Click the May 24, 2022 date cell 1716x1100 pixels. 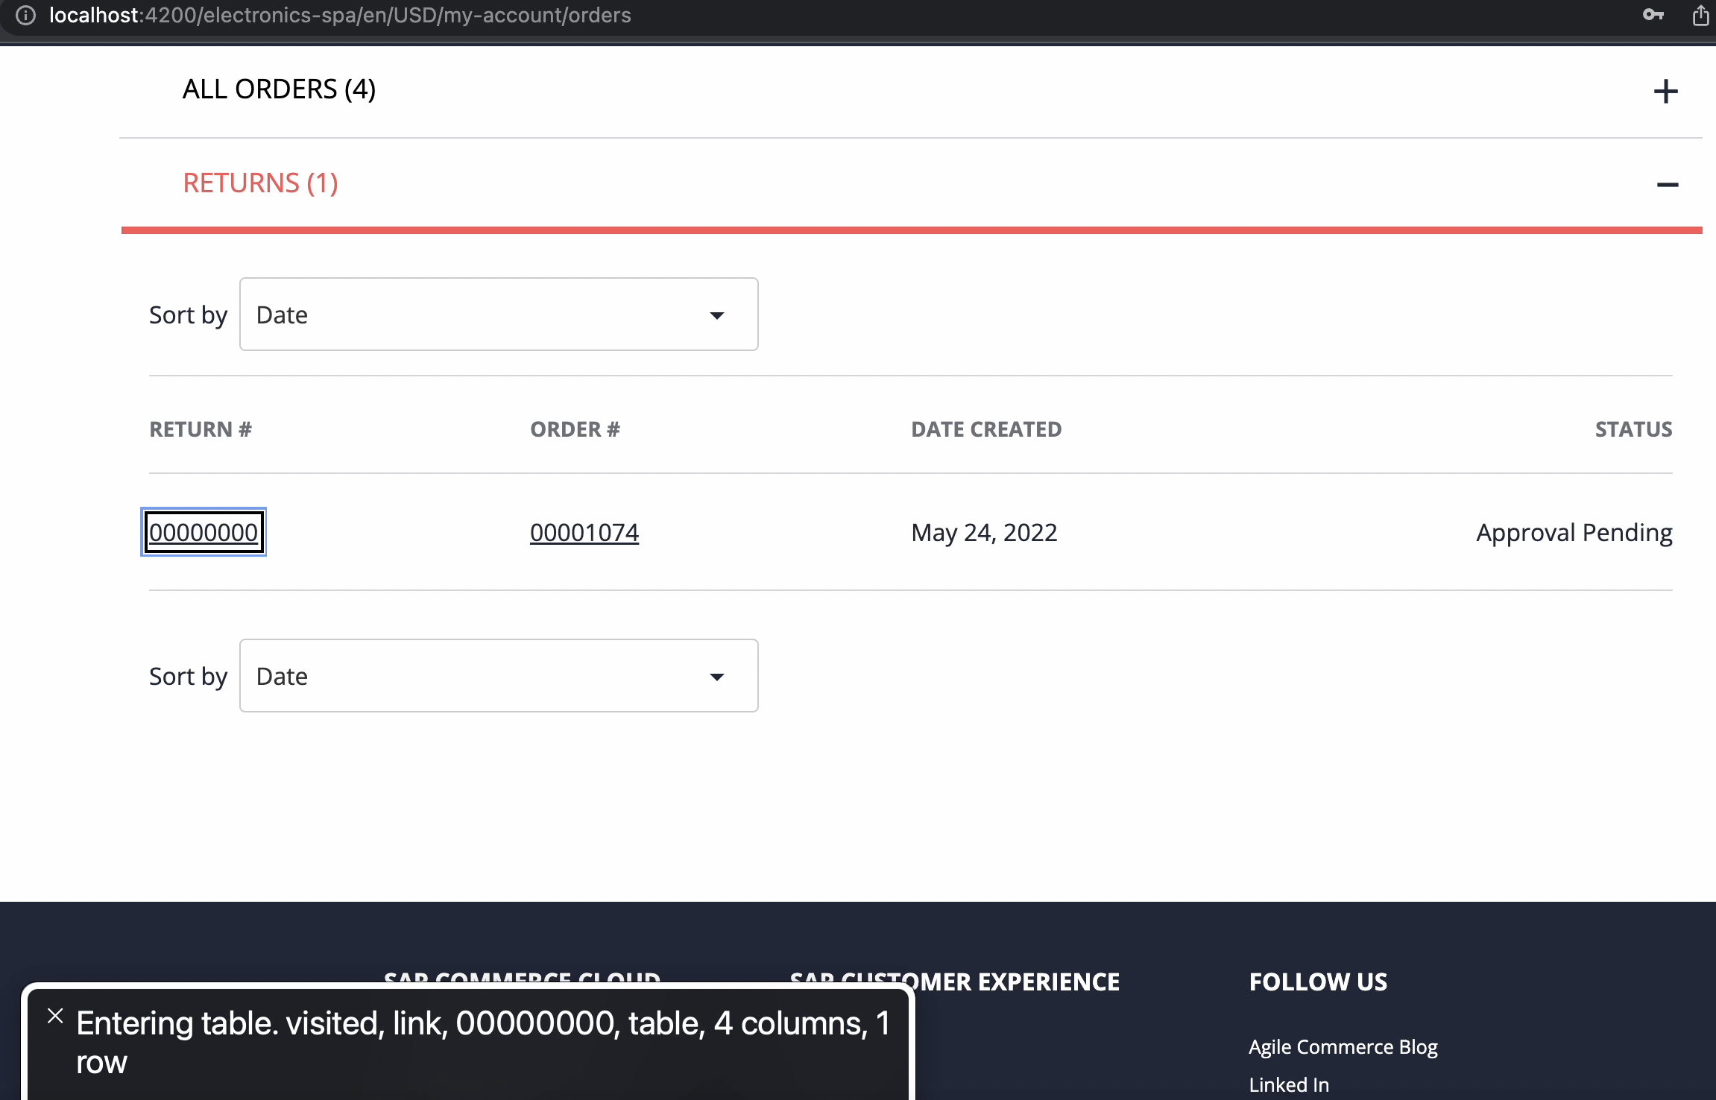[984, 532]
